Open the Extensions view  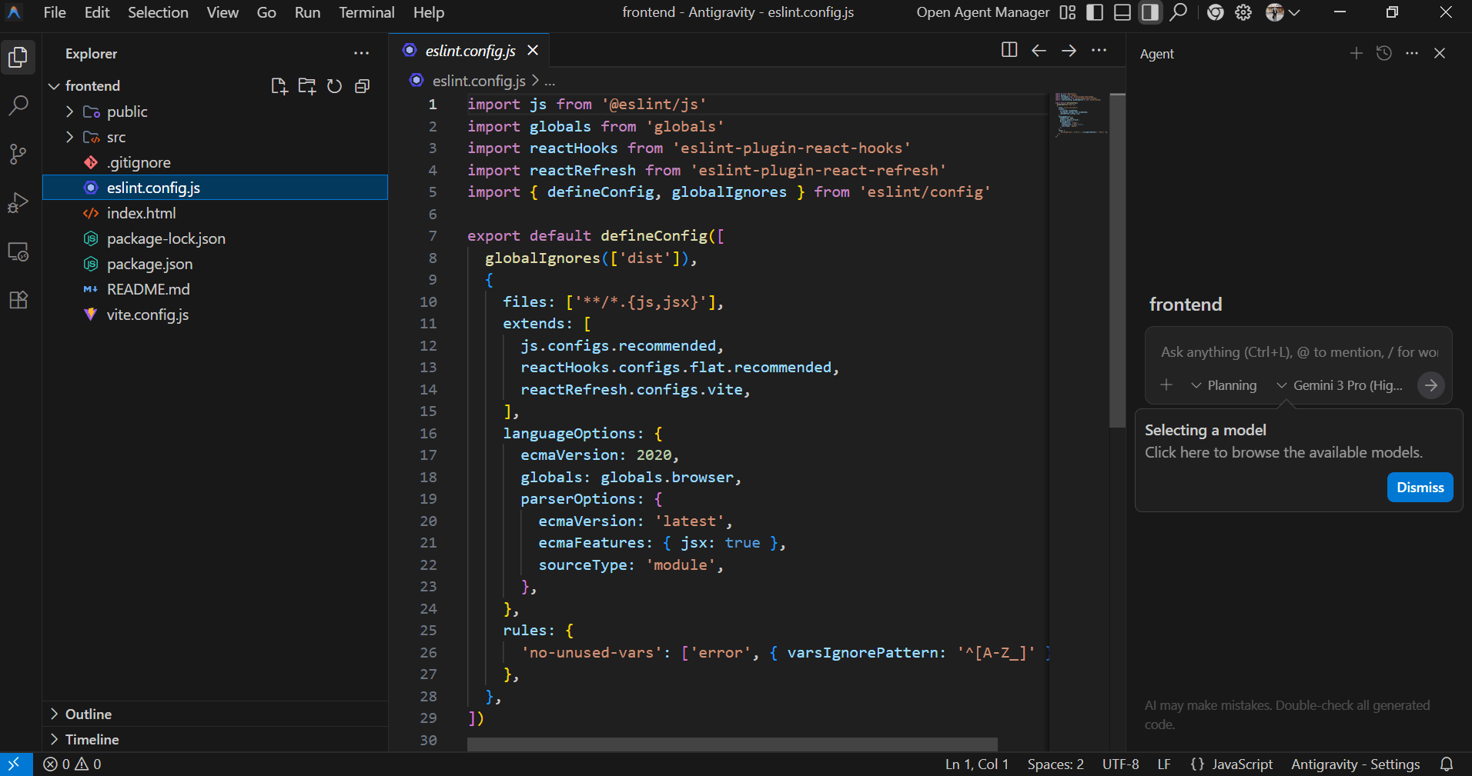[x=18, y=300]
